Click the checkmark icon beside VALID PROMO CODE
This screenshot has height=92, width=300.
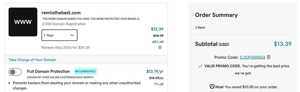(x=200, y=66)
